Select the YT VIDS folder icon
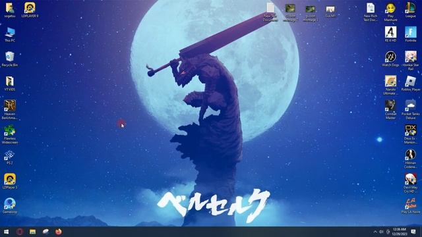 (x=10, y=84)
